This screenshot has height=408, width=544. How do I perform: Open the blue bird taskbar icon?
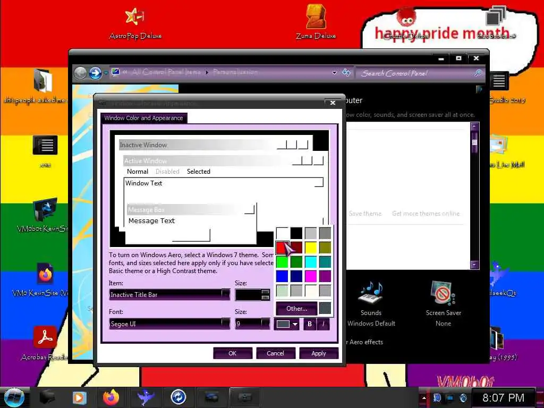point(146,397)
